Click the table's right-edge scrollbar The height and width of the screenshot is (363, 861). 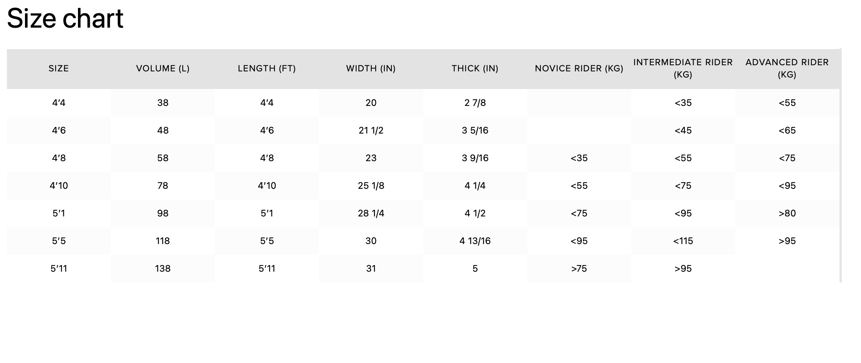[841, 165]
